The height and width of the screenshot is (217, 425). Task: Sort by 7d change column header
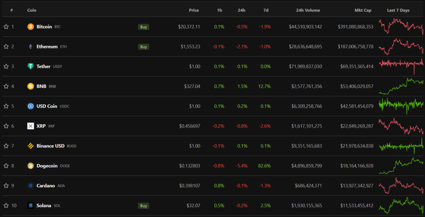coord(266,10)
